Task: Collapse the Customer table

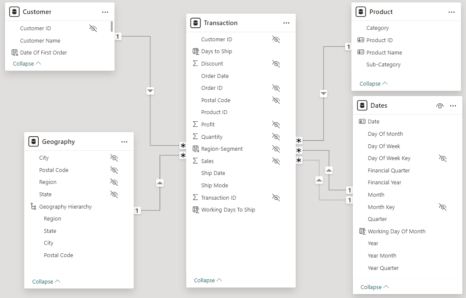Action: 27,64
